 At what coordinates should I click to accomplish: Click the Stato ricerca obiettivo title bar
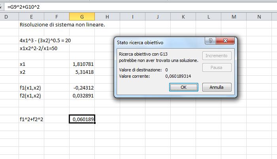(x=158, y=41)
